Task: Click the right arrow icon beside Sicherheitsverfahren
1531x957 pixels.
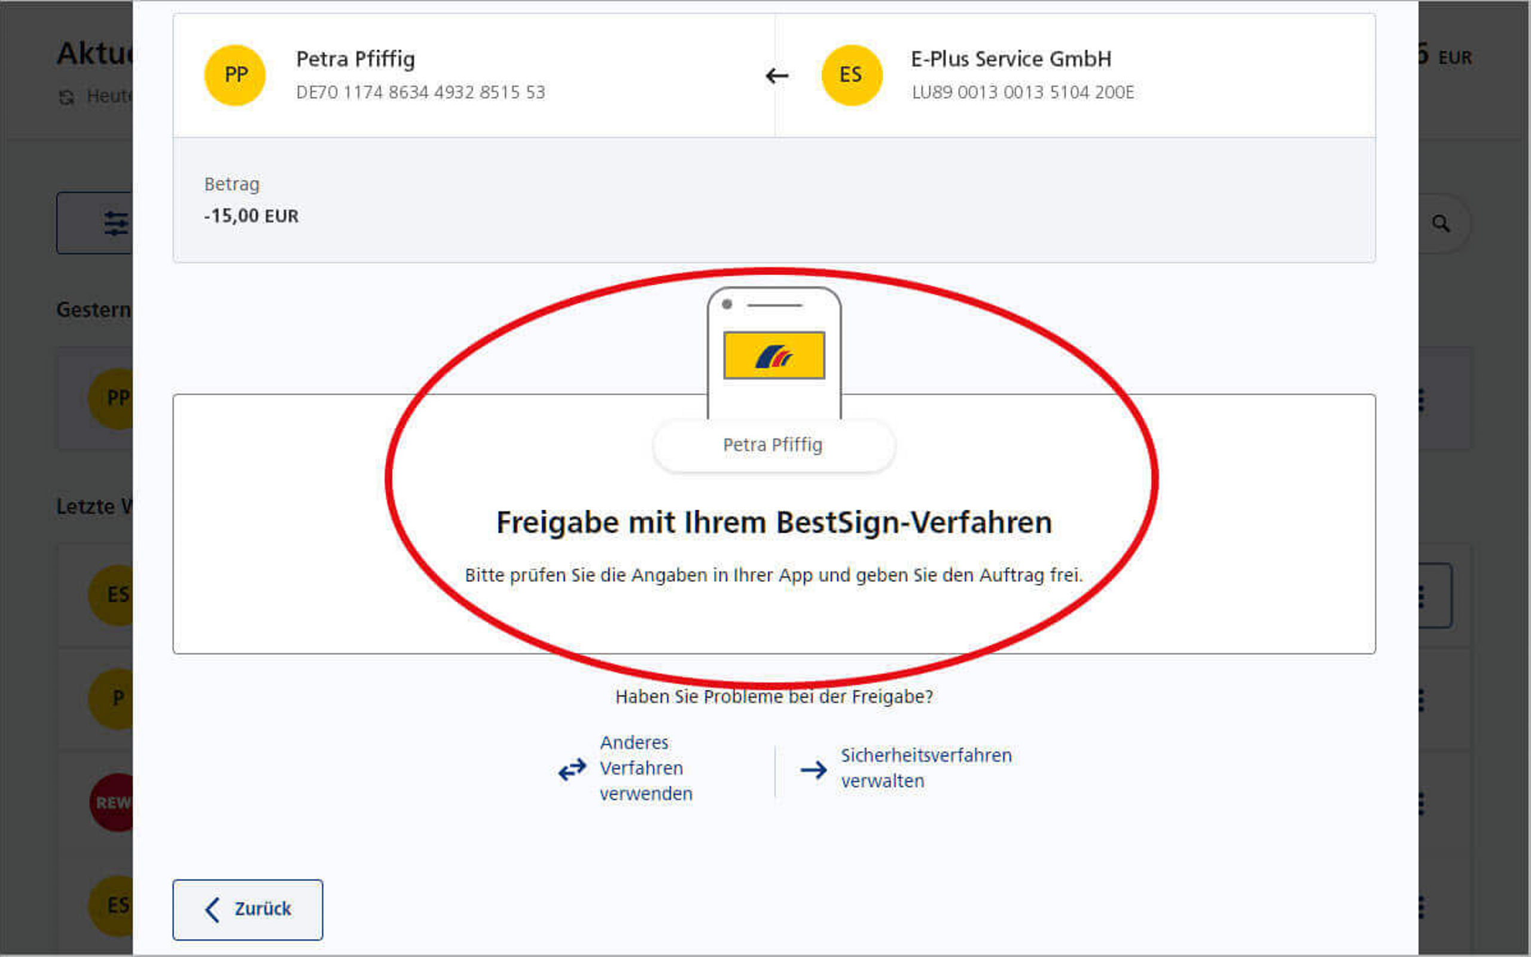Action: click(x=813, y=769)
